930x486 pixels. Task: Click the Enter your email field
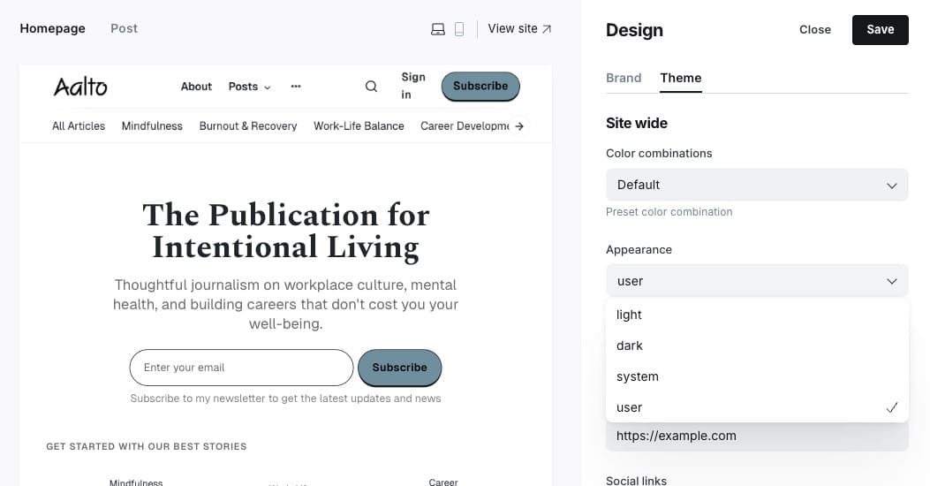click(241, 368)
